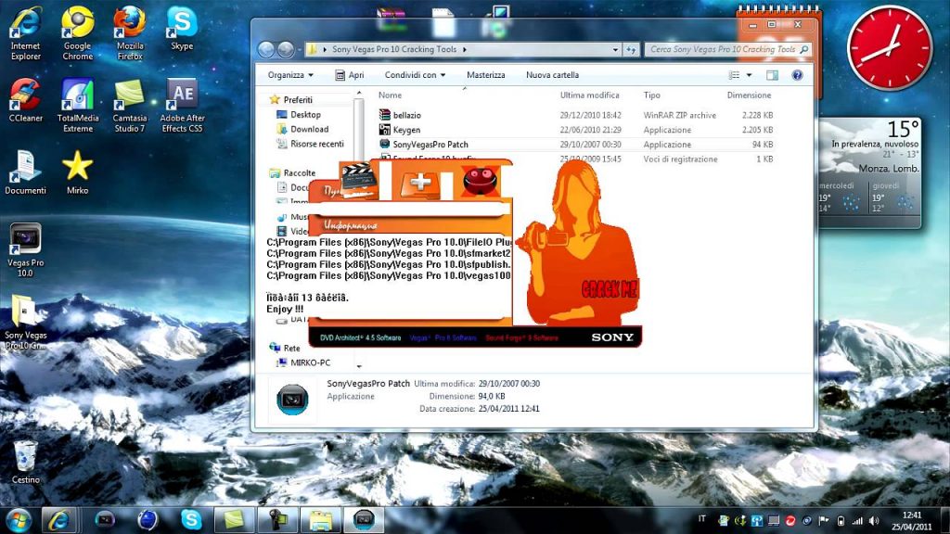The height and width of the screenshot is (534, 950).
Task: Expand the address bar history dropdown
Action: click(x=616, y=50)
